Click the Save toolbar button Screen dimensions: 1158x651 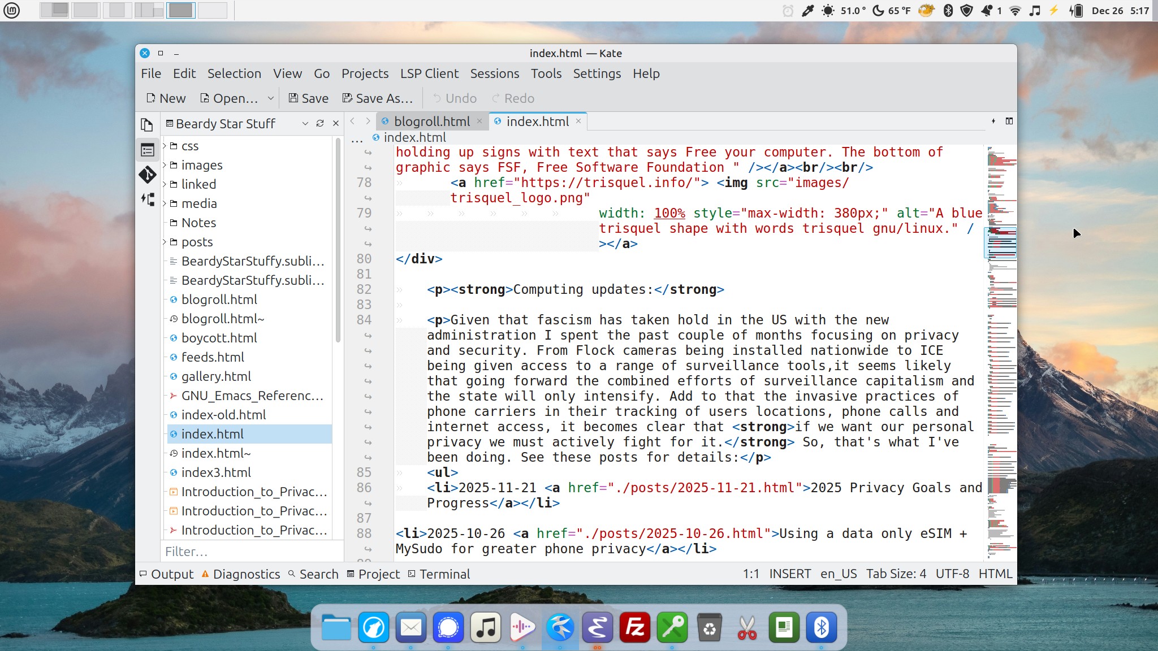308,98
